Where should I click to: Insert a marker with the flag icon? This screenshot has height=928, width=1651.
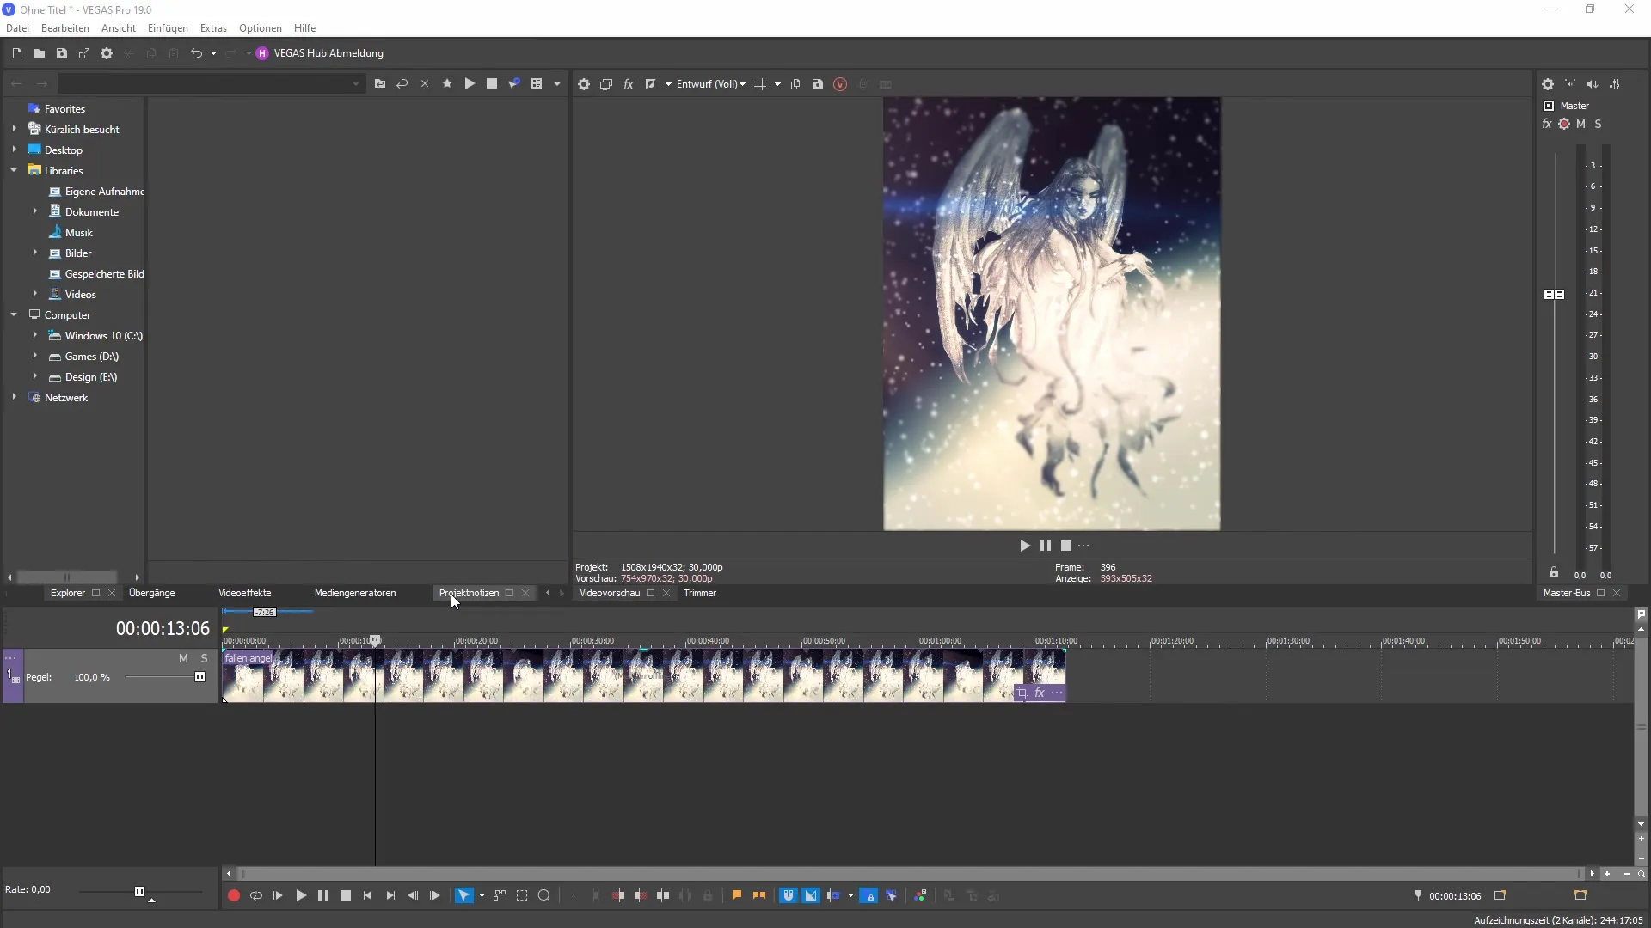[x=737, y=895]
